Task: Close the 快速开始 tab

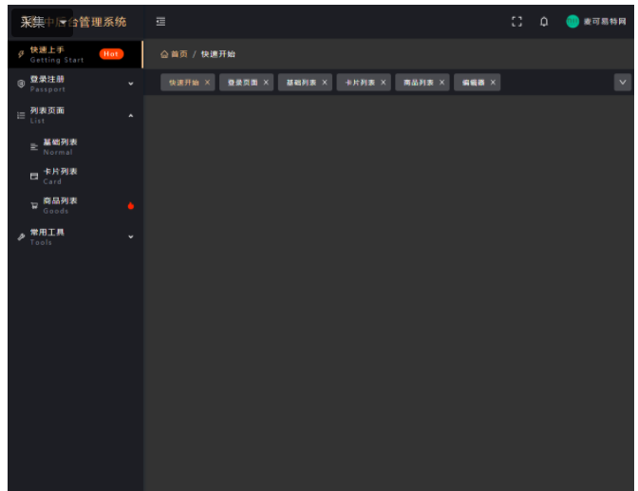Action: pos(207,83)
